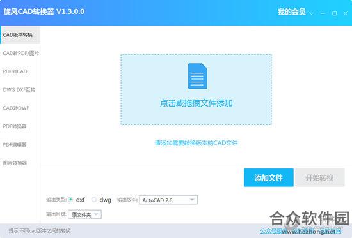Select PDF编辑器 in sidebar
Screen dimensions: 352x238
tap(20, 145)
